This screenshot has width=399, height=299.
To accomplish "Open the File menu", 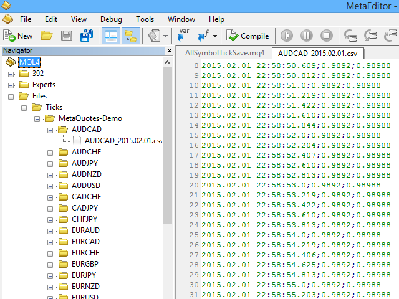I will (x=26, y=19).
